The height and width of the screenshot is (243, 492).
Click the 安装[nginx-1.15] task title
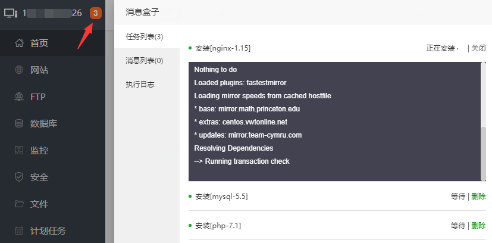click(x=220, y=48)
